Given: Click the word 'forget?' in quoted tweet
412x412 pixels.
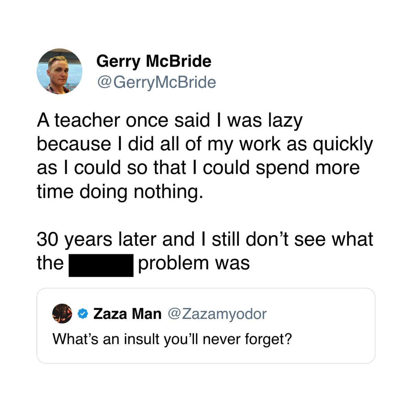Looking at the screenshot, I should click(268, 339).
